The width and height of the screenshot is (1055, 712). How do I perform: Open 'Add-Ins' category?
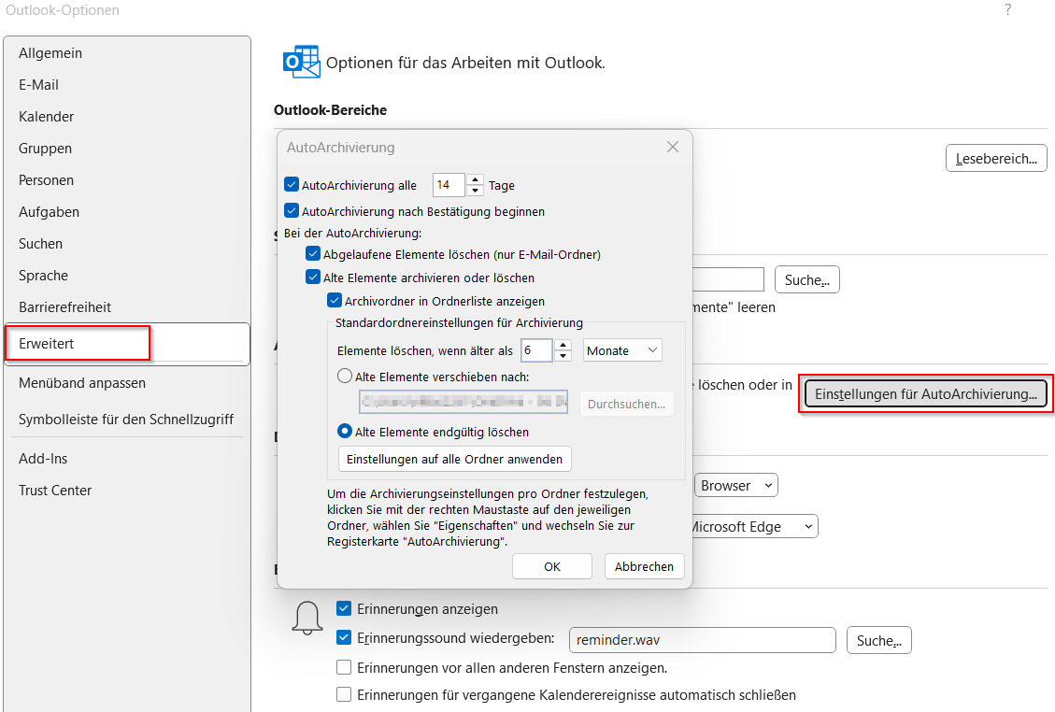(43, 458)
